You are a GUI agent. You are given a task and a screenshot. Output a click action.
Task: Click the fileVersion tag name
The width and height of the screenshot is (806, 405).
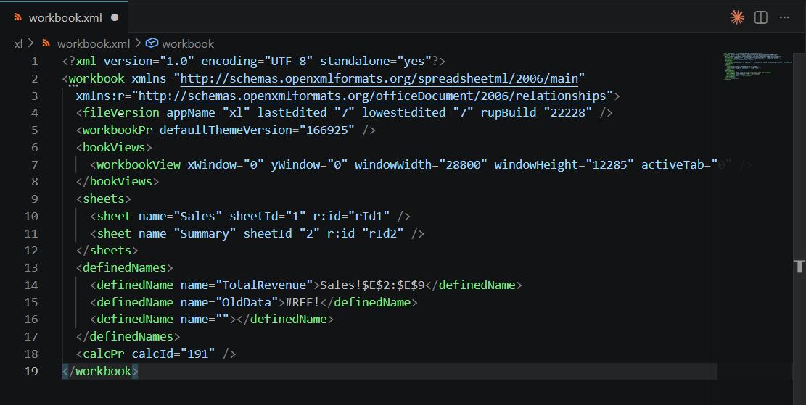coord(121,112)
